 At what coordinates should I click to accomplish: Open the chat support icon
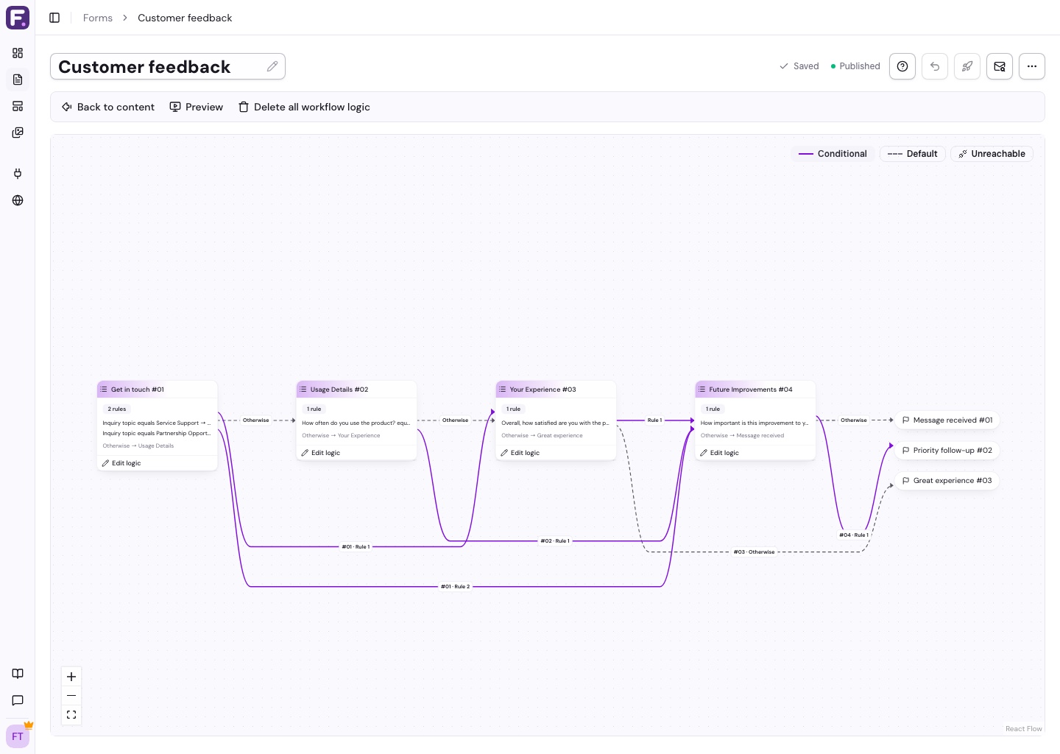(x=18, y=700)
